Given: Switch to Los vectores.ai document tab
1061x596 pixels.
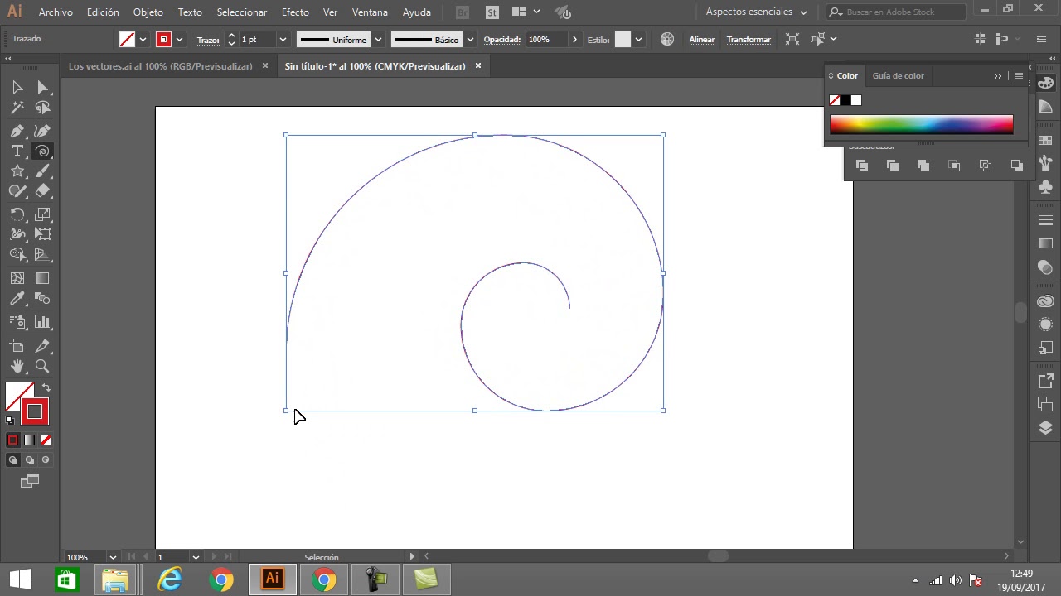Looking at the screenshot, I should 160,66.
